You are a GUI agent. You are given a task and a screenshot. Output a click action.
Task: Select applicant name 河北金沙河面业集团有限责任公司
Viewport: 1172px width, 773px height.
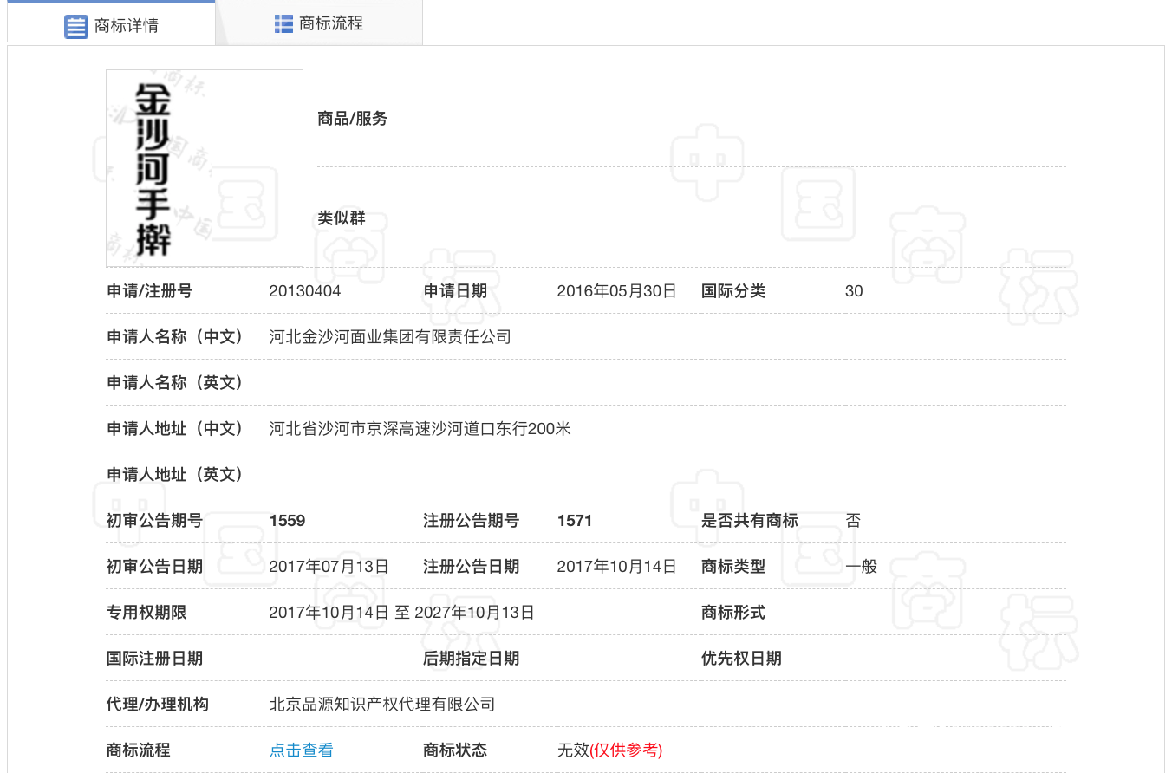(390, 337)
